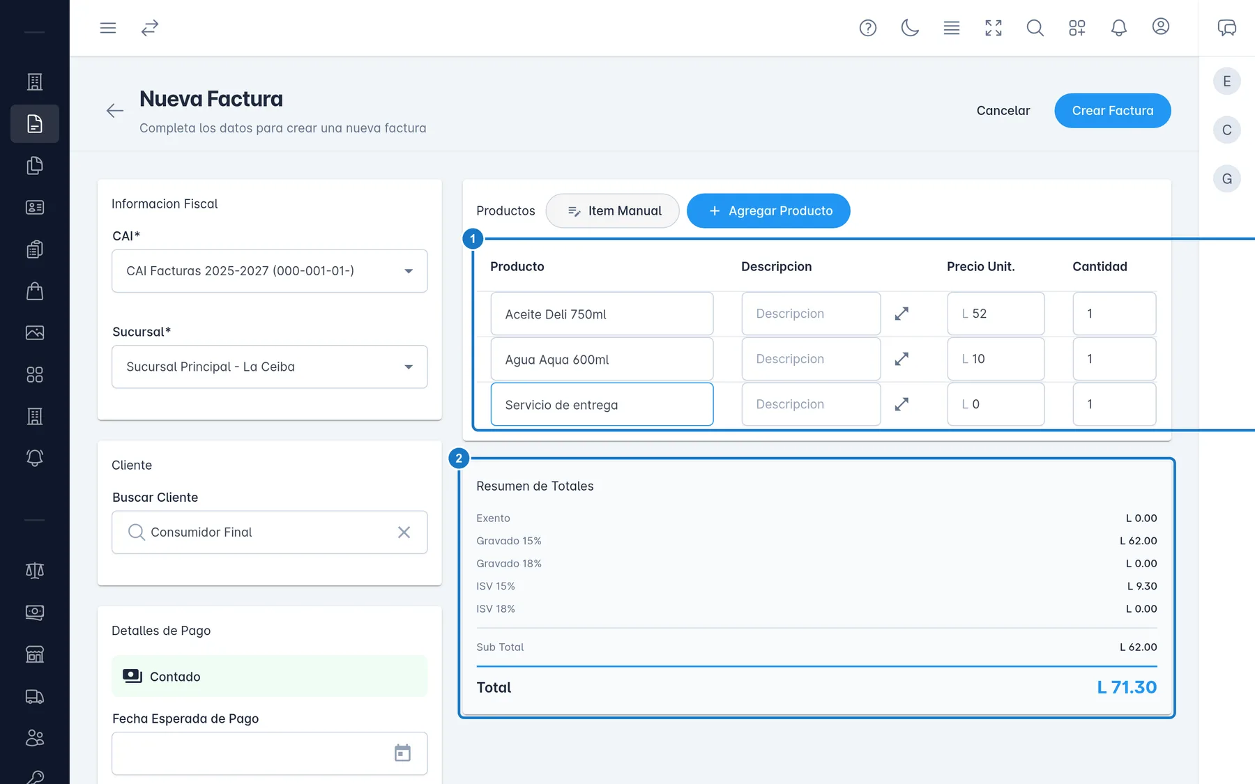Viewport: 1255px width, 784px height.
Task: Clear the Consumidor Final client
Action: [404, 532]
